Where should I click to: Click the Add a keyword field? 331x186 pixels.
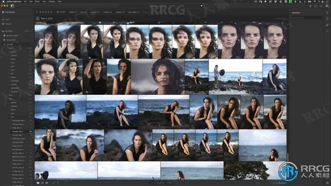click(307, 17)
